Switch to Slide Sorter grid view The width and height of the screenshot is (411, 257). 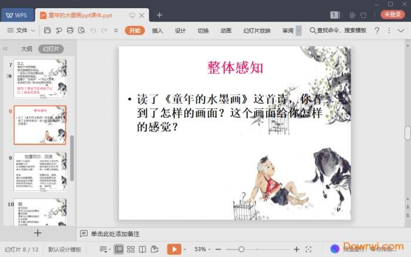[130, 249]
